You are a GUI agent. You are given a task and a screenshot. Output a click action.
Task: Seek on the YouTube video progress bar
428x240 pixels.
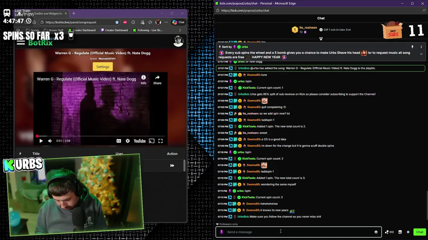(100, 136)
